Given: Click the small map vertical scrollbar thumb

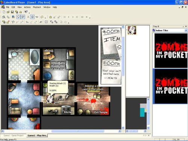Looking at the screenshot, I should [148, 113].
